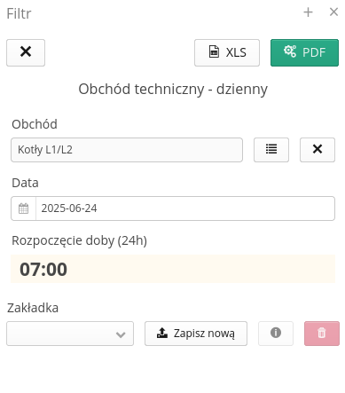Image resolution: width=345 pixels, height=393 pixels.
Task: Open the Obchód list picker icon
Action: [271, 150]
